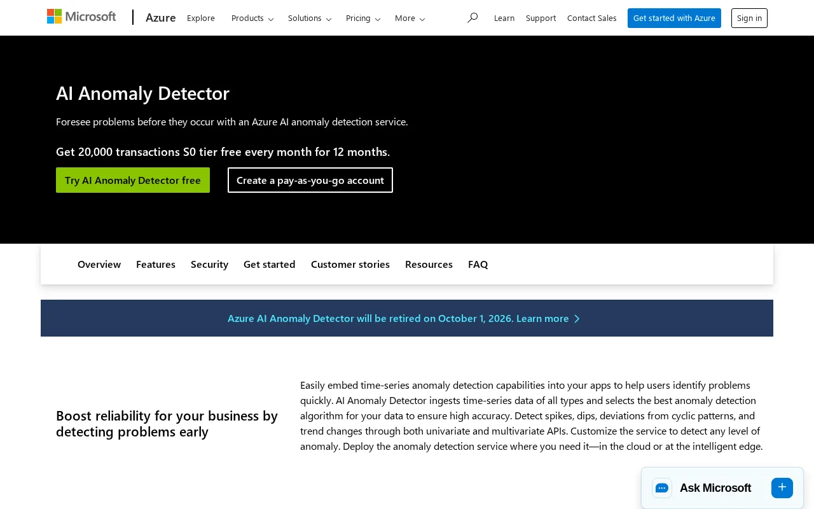Open the Resources tab
Image resolution: width=814 pixels, height=509 pixels.
[x=429, y=264]
